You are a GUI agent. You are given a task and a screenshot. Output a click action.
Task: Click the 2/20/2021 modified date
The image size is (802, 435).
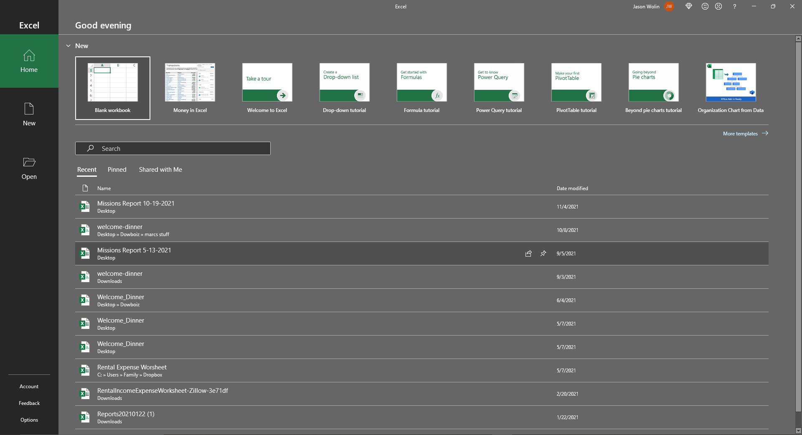coord(567,394)
